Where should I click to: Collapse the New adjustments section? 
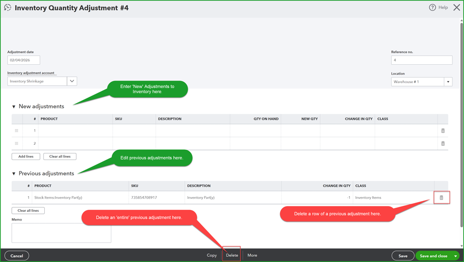coord(14,107)
